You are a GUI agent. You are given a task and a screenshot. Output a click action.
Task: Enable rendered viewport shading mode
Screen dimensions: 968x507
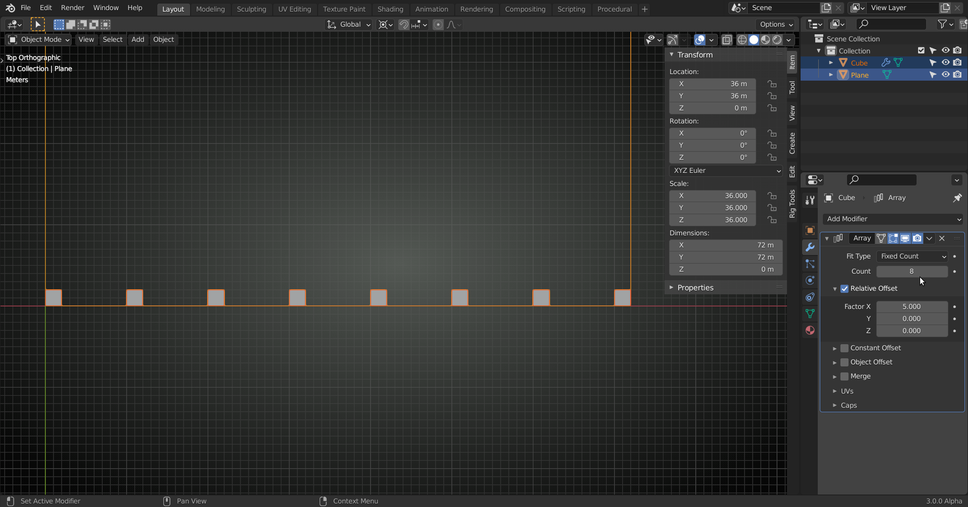(x=778, y=40)
